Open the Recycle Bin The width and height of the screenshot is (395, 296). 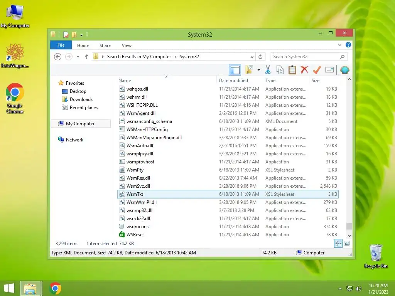(376, 256)
